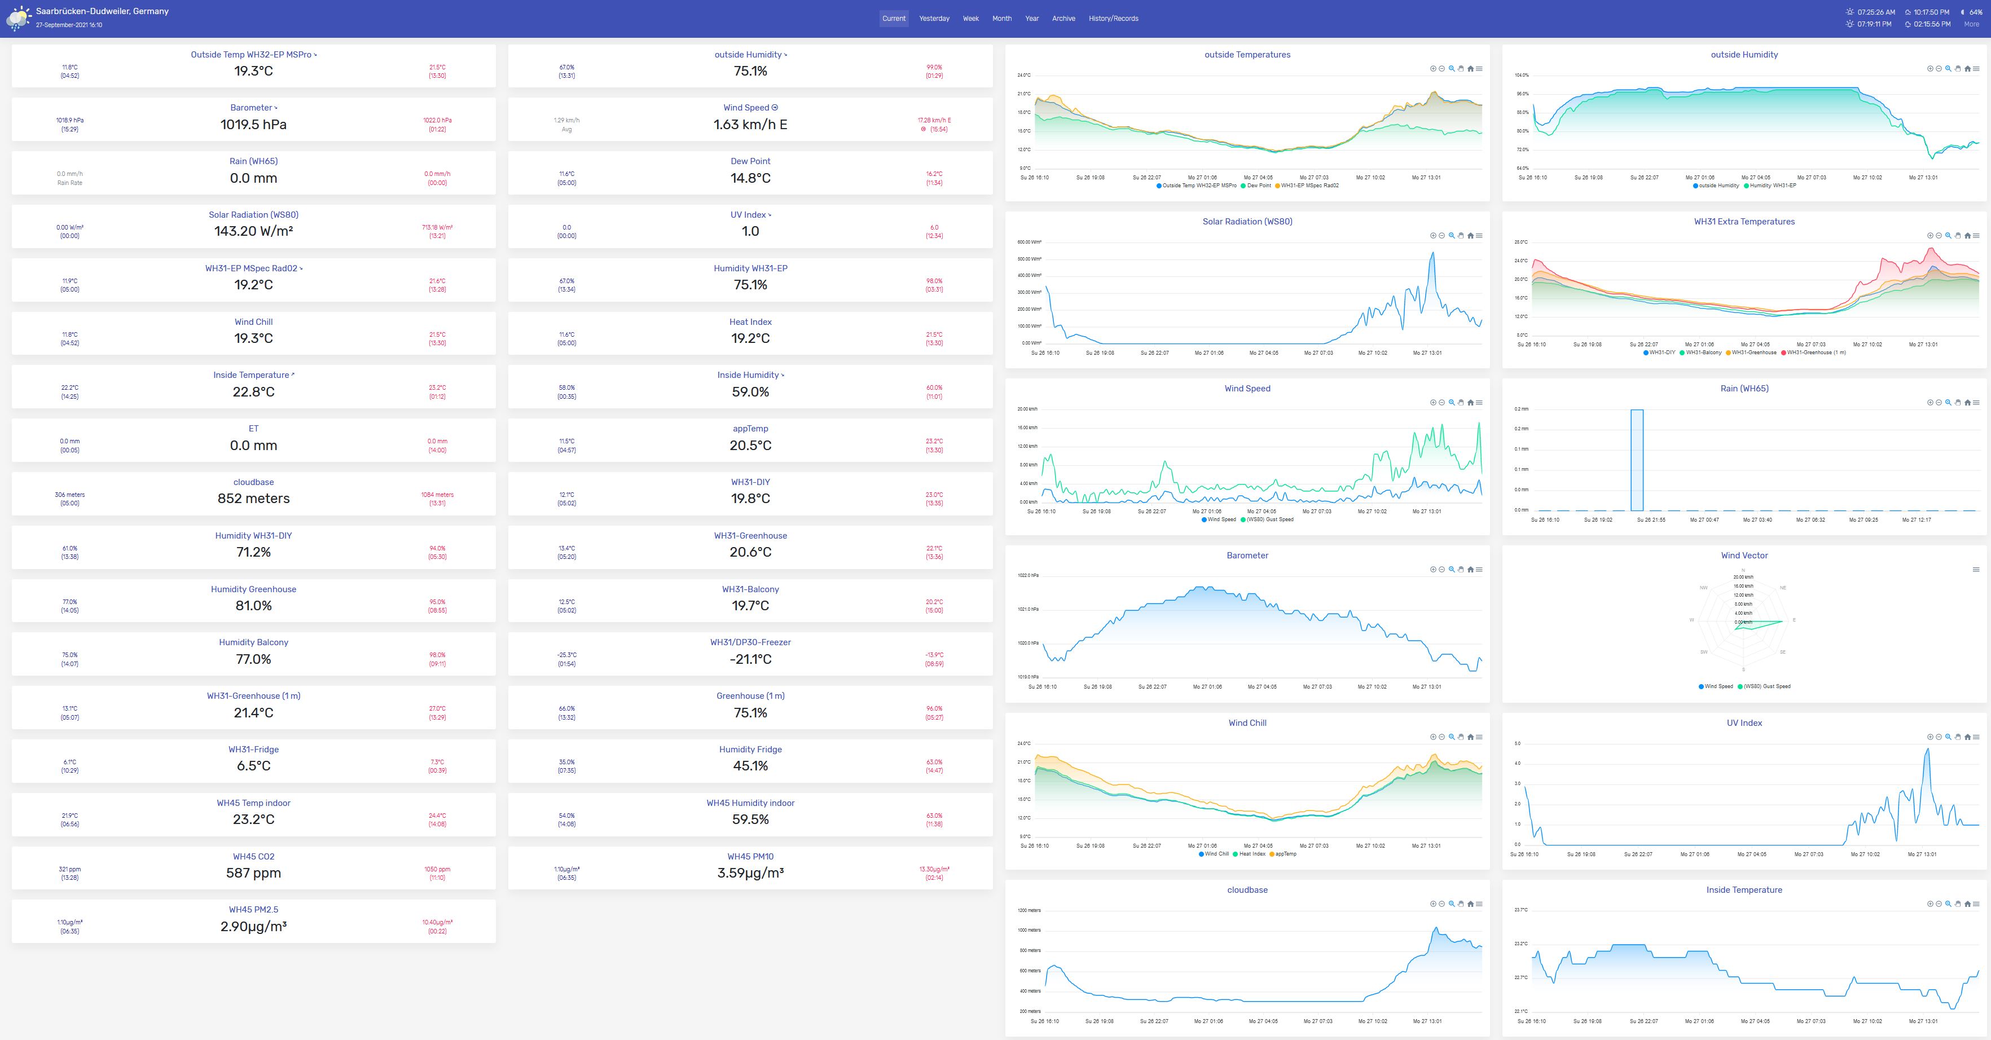Toggle WH31-Greenhouse (1 m) series in Extra Temperatures legend
The image size is (1991, 1040).
click(1816, 352)
